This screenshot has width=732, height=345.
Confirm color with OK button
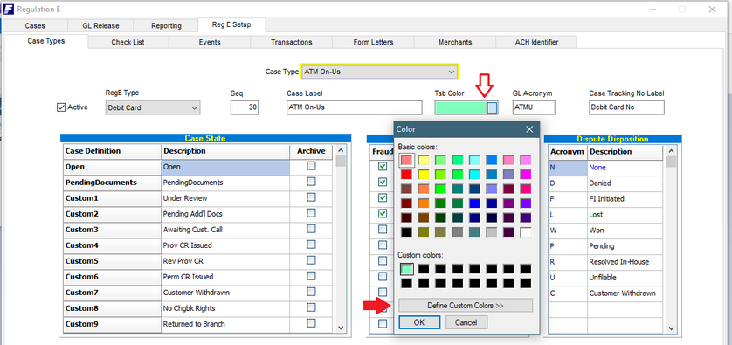point(419,322)
